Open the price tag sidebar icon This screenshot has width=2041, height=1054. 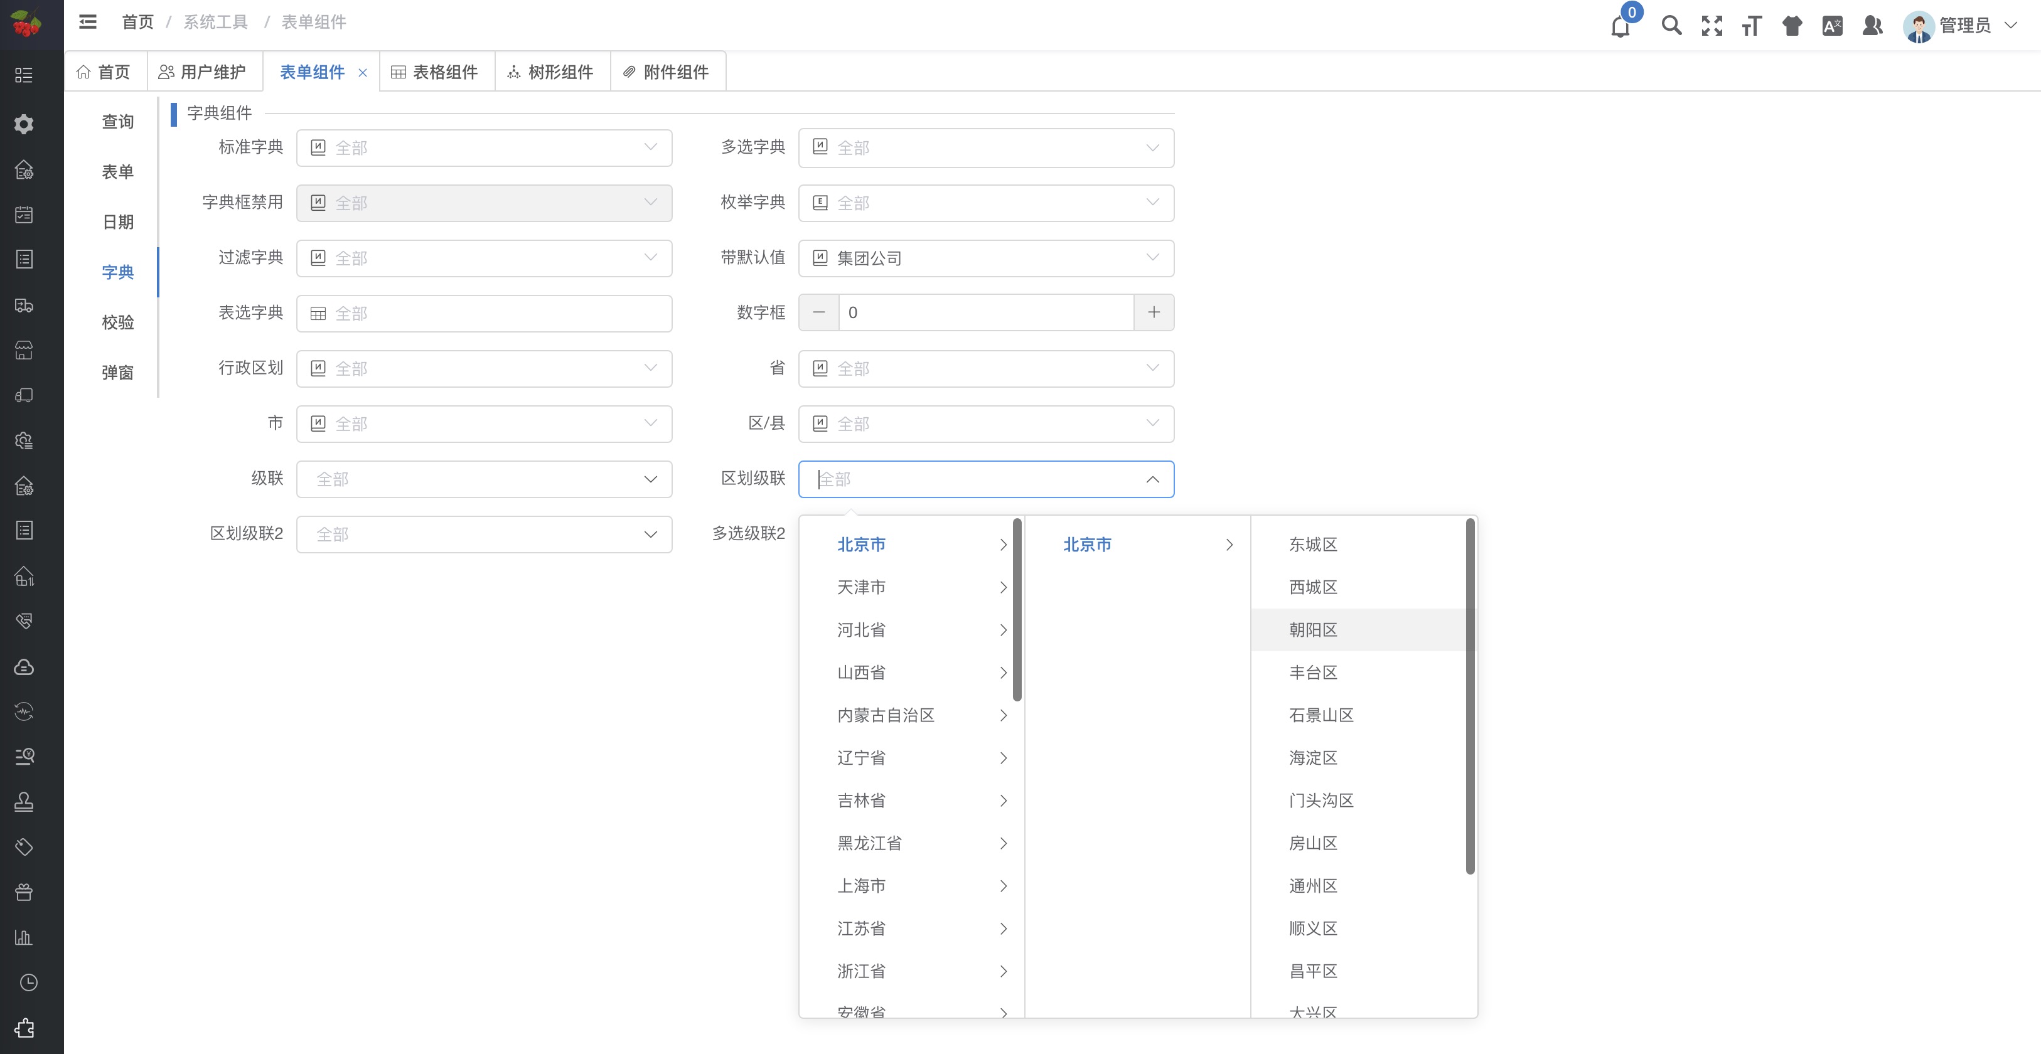pyautogui.click(x=24, y=848)
